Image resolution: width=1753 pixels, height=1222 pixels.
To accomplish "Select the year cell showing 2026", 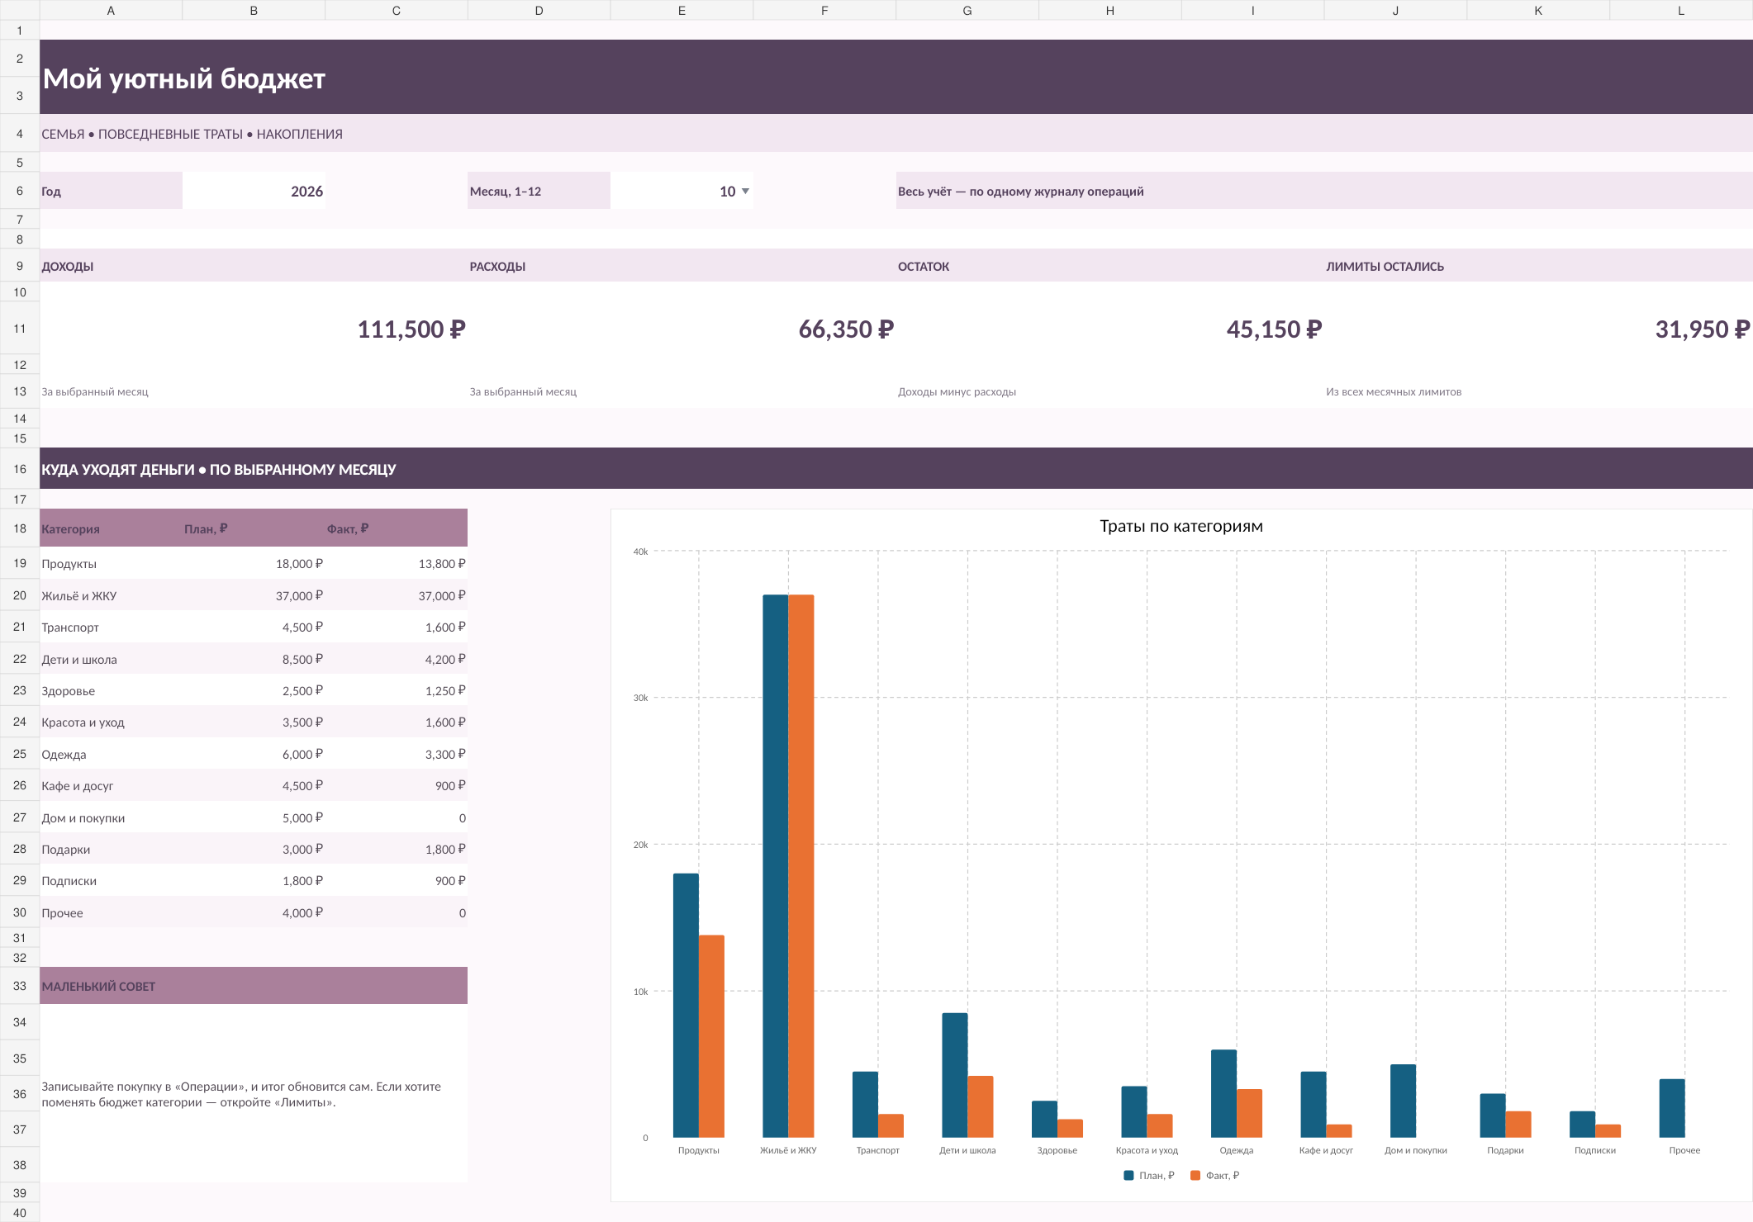I will coord(254,191).
